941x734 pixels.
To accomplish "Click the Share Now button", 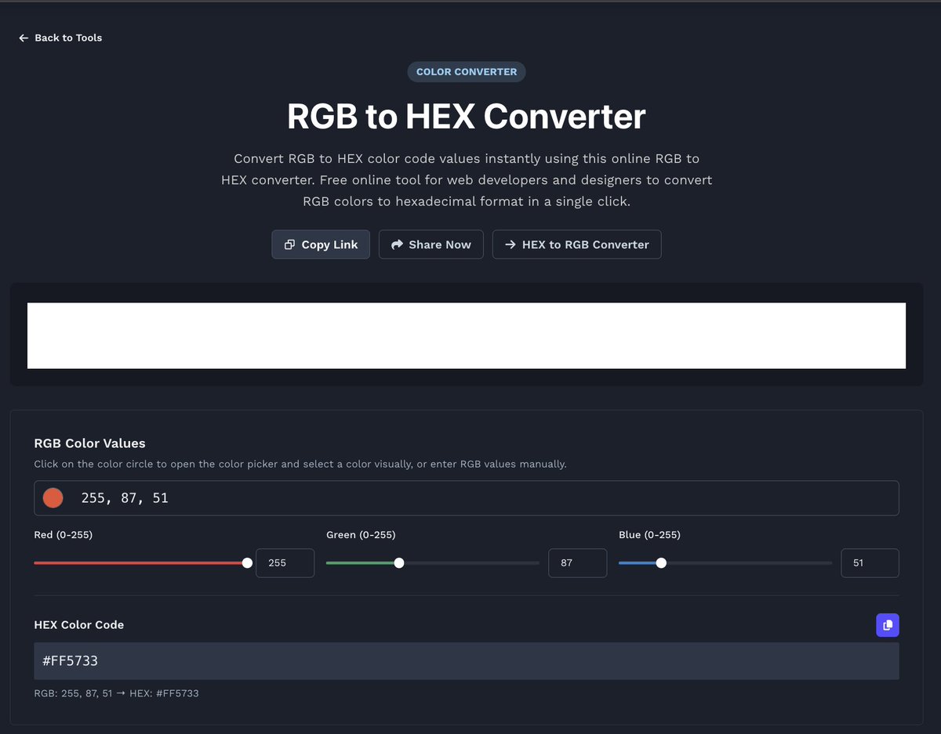I will pyautogui.click(x=431, y=244).
